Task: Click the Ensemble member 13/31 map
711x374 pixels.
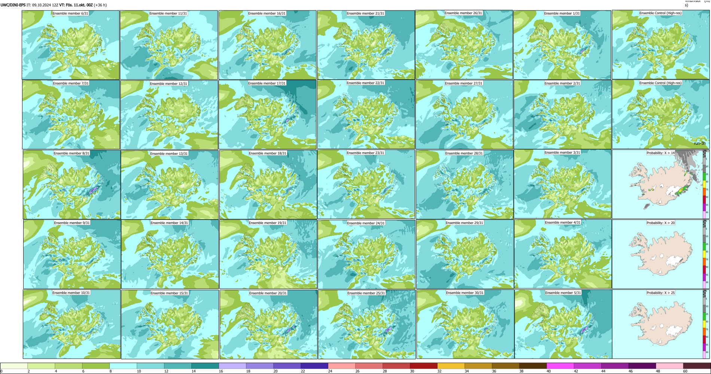Action: coord(170,185)
